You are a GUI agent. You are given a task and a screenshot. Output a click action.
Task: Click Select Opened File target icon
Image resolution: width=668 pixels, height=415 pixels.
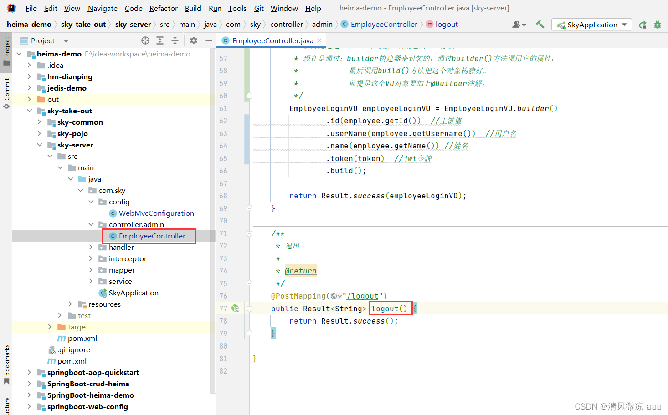click(x=145, y=40)
